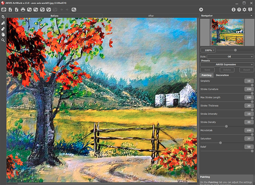Screen dimensions: 255x185
Task: Select the hand pan tool
Action: click(3, 34)
